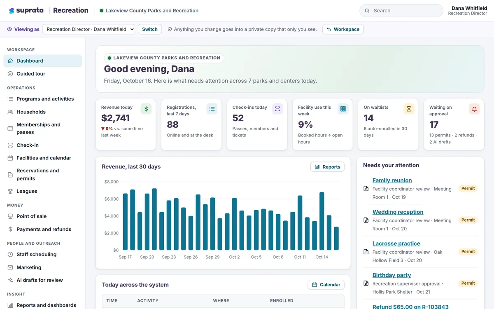Click the Permit badge for Family reunion

point(468,188)
